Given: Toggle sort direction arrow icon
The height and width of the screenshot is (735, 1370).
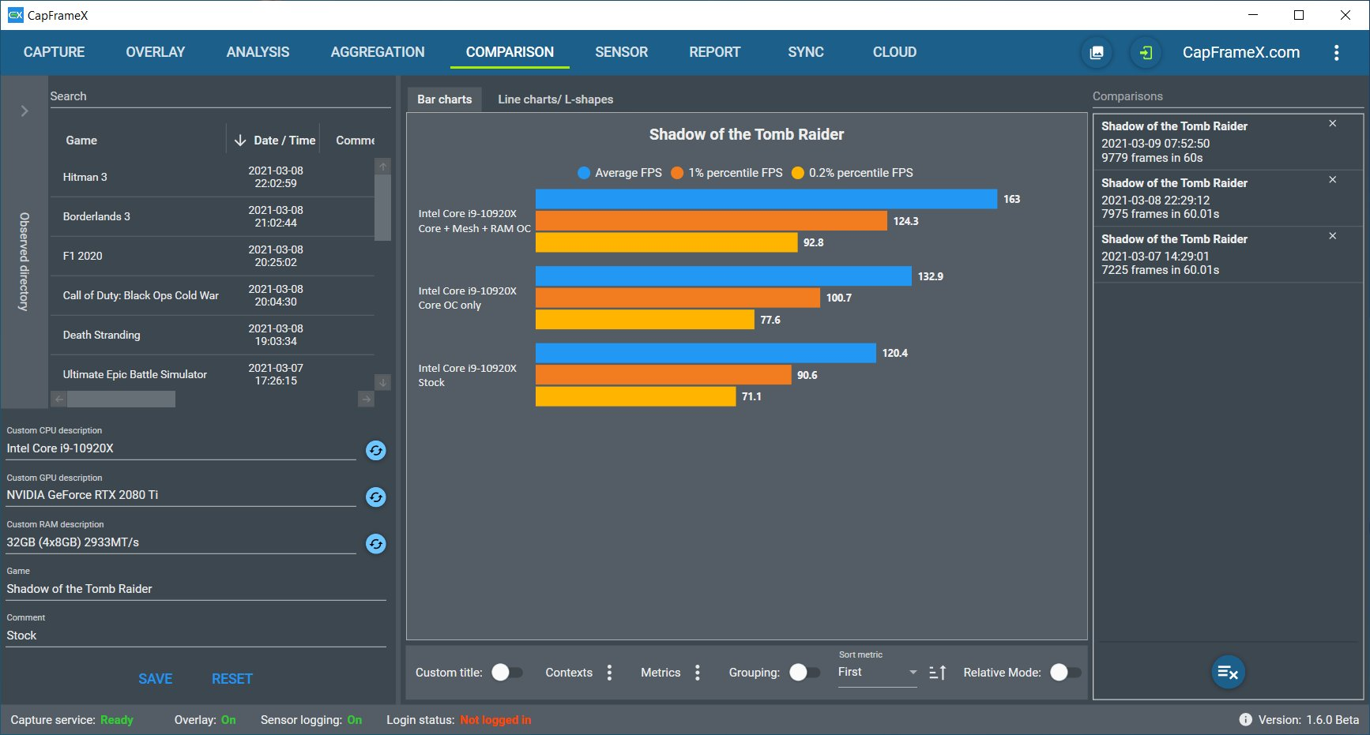Looking at the screenshot, I should (x=938, y=673).
